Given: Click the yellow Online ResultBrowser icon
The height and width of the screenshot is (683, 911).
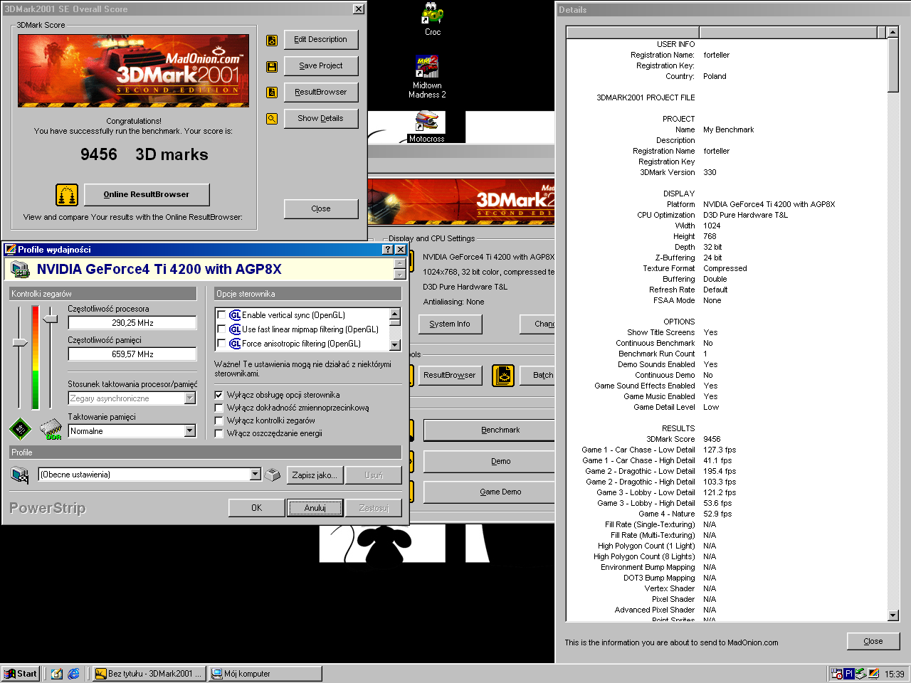Looking at the screenshot, I should [x=67, y=194].
